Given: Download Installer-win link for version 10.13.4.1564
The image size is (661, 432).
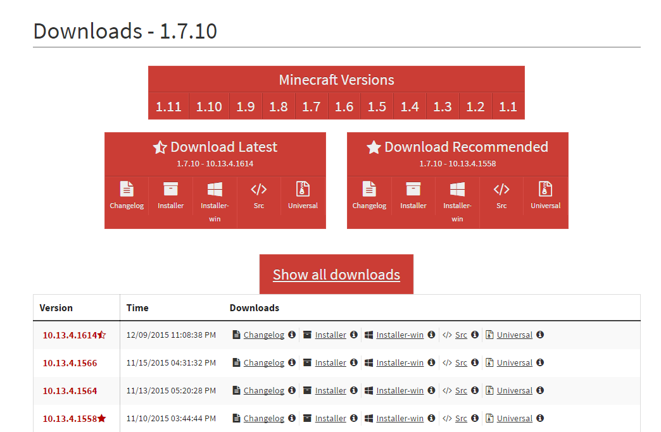Looking at the screenshot, I should coord(400,390).
